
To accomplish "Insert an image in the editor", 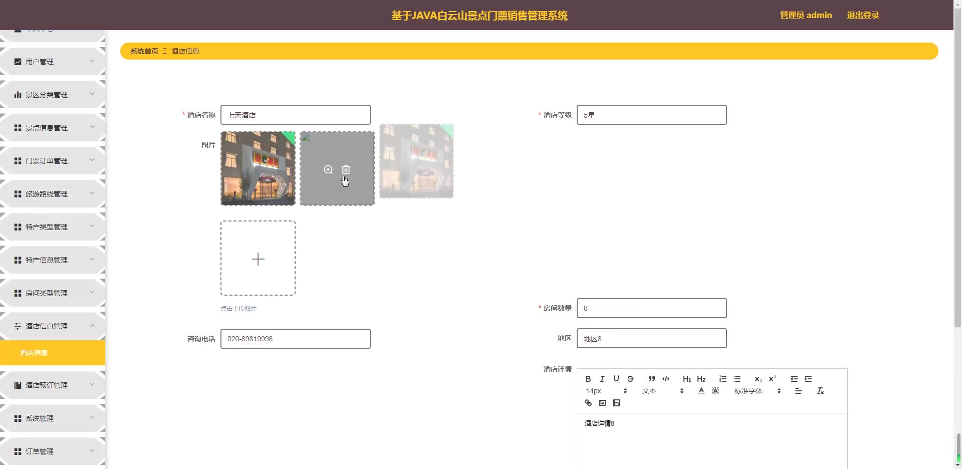I will coord(602,403).
